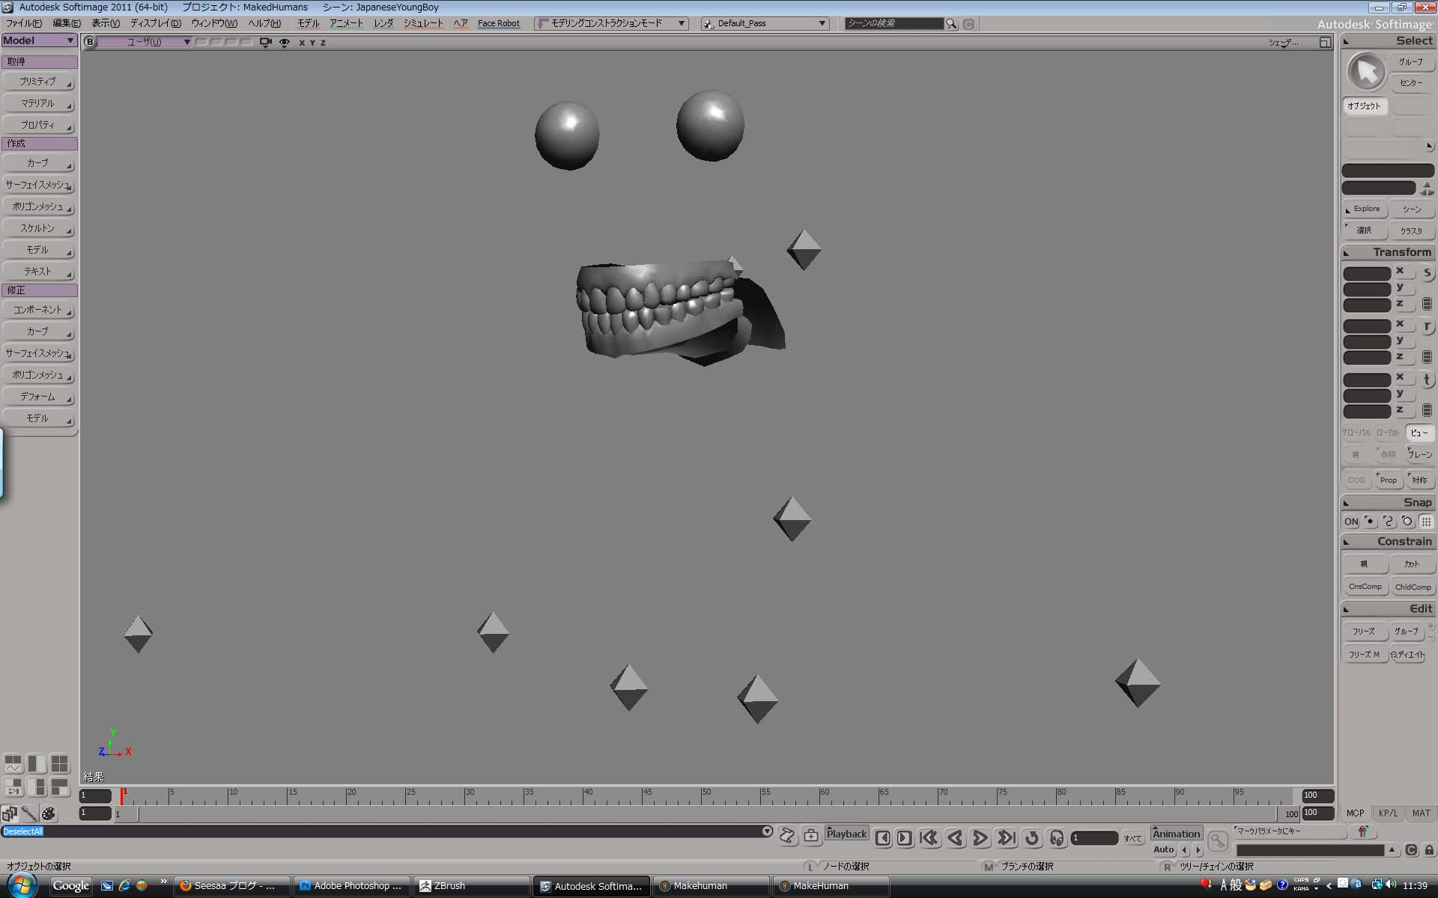
Task: Open the Model mode dropdown
Action: [x=37, y=40]
